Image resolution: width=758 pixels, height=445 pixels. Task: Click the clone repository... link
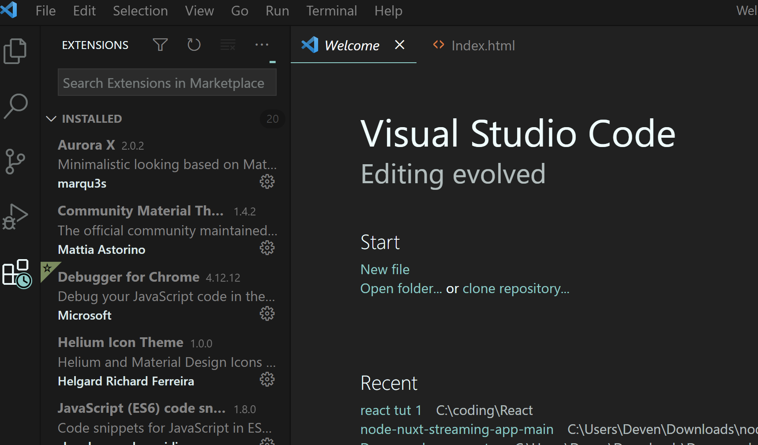tap(516, 288)
